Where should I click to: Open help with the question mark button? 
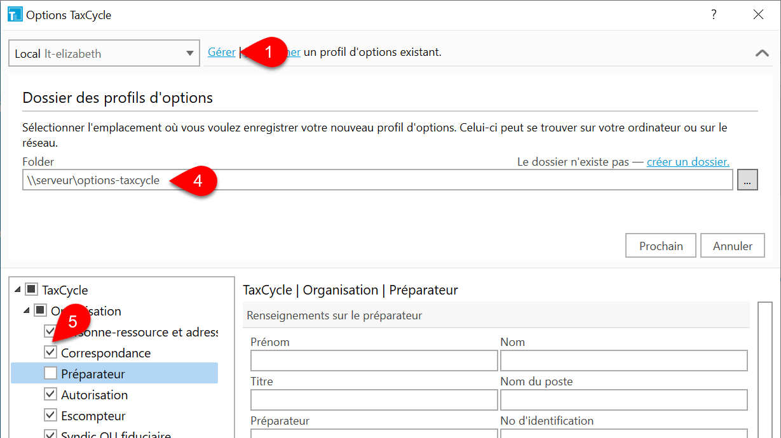pyautogui.click(x=714, y=15)
